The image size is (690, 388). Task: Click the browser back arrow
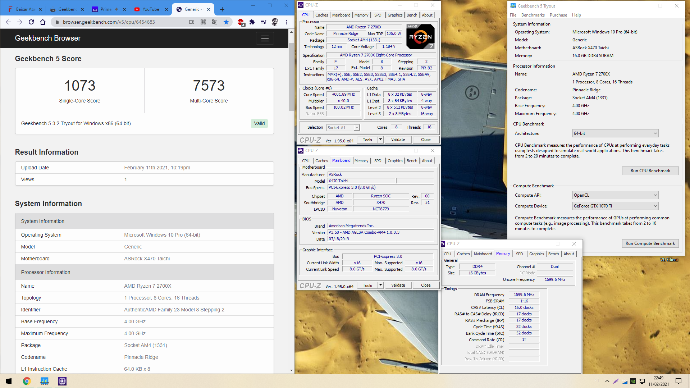[8, 22]
